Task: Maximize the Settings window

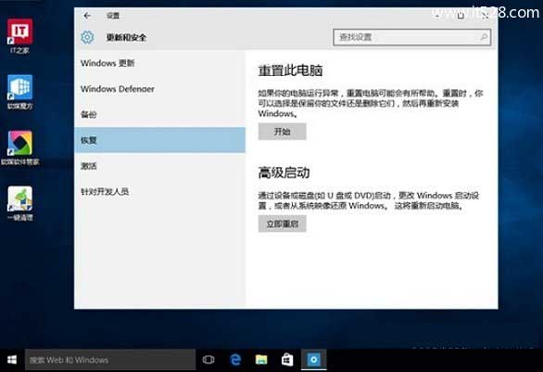Action: tap(461, 16)
